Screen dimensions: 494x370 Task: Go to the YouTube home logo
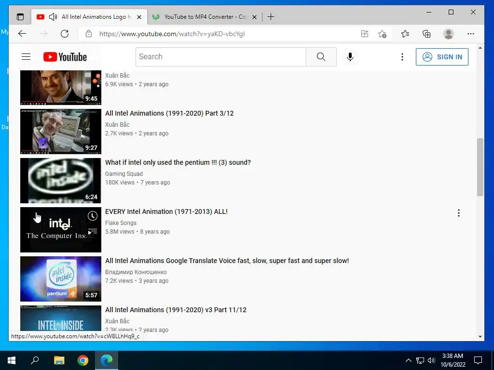[65, 57]
